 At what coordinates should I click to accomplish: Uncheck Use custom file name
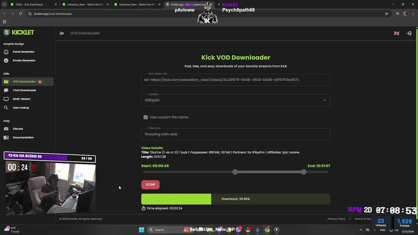[x=146, y=117]
